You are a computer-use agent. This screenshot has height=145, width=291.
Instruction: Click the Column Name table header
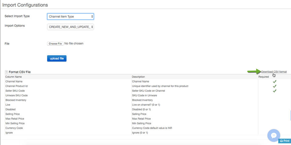click(x=13, y=77)
